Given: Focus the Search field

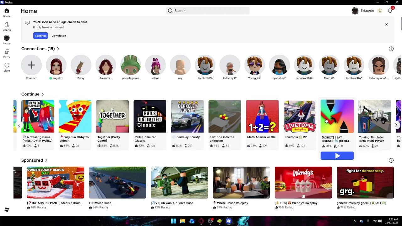Looking at the screenshot, I should click(208, 11).
